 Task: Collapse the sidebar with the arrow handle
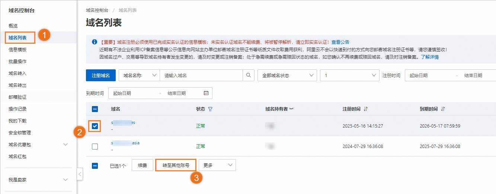pyautogui.click(x=80, y=174)
